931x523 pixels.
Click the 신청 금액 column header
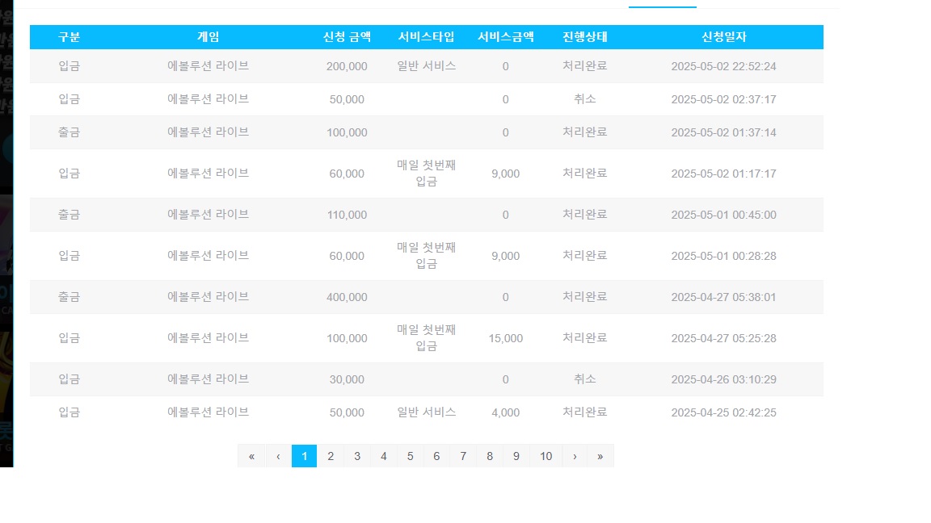coord(347,37)
